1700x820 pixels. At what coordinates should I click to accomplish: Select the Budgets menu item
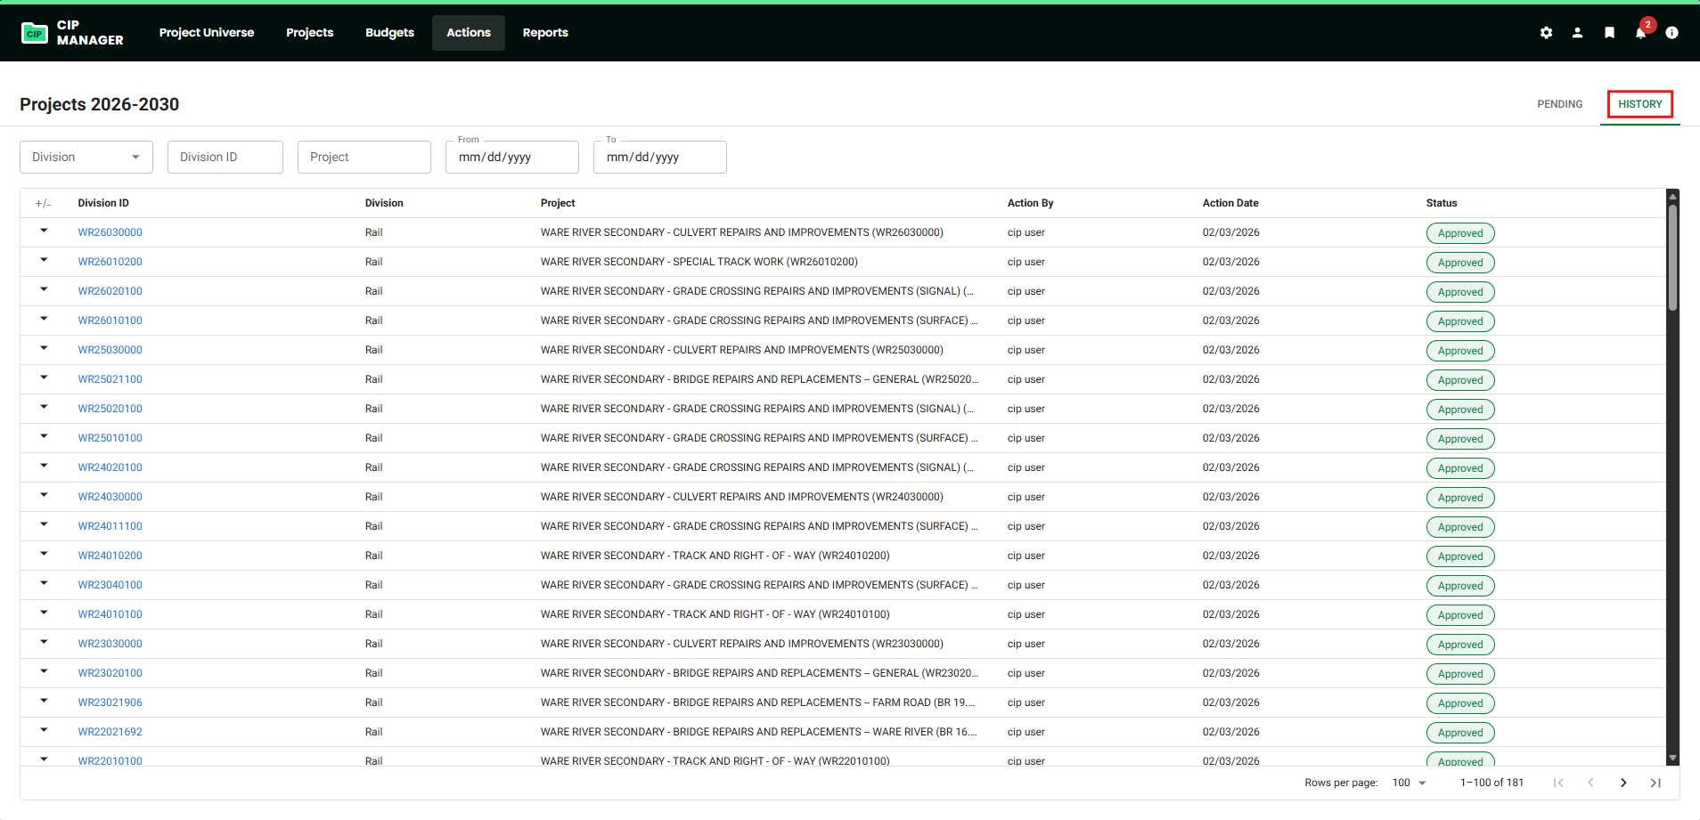[389, 32]
